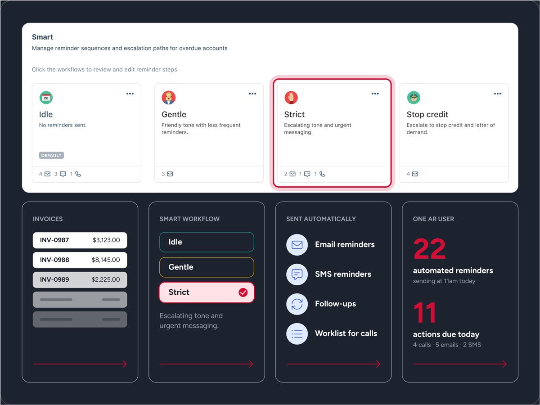
Task: Click the $8,145.00 invoice amount
Action: click(x=106, y=260)
